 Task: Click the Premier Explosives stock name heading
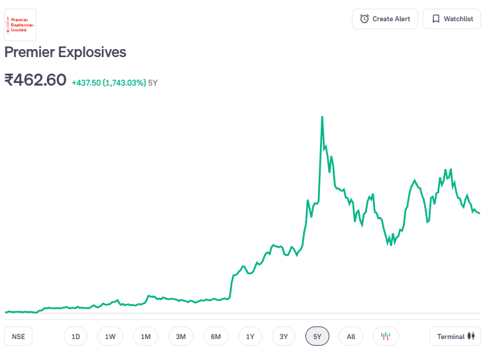65,52
